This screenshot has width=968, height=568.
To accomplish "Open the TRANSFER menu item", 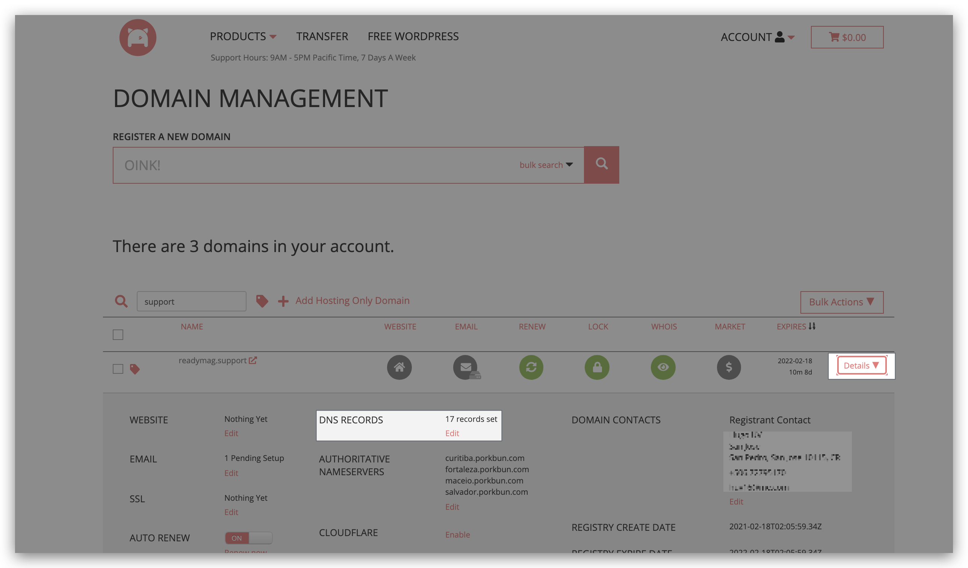I will [x=322, y=36].
